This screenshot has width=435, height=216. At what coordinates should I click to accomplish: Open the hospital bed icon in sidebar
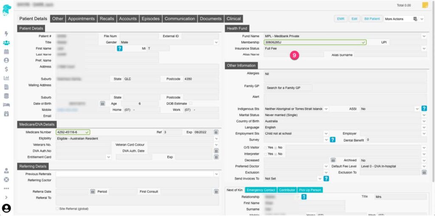(x=6, y=105)
